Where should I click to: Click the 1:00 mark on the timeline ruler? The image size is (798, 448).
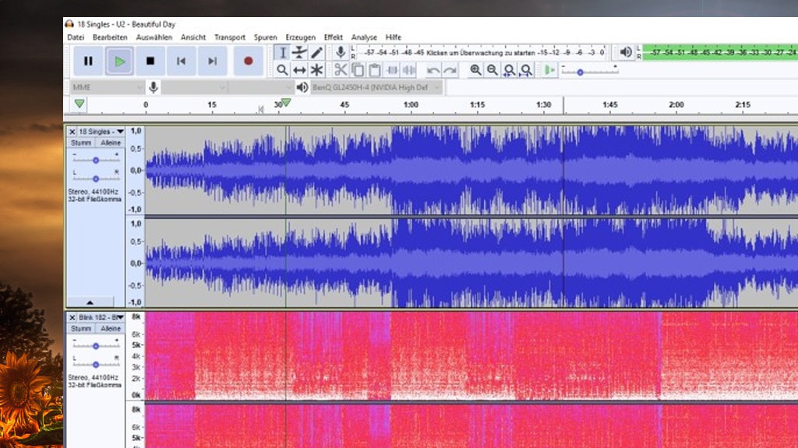point(411,105)
